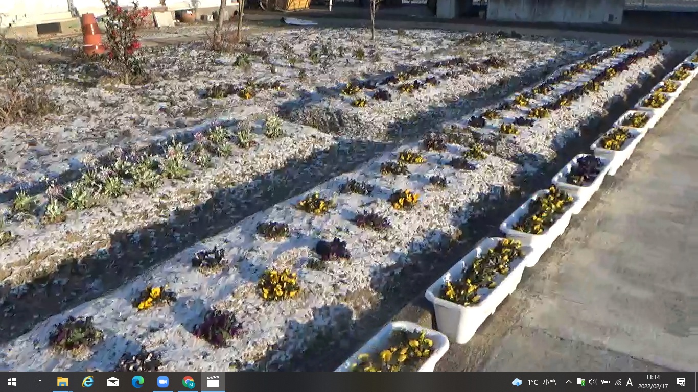
Task: Open the speaker volume control
Action: pyautogui.click(x=593, y=382)
